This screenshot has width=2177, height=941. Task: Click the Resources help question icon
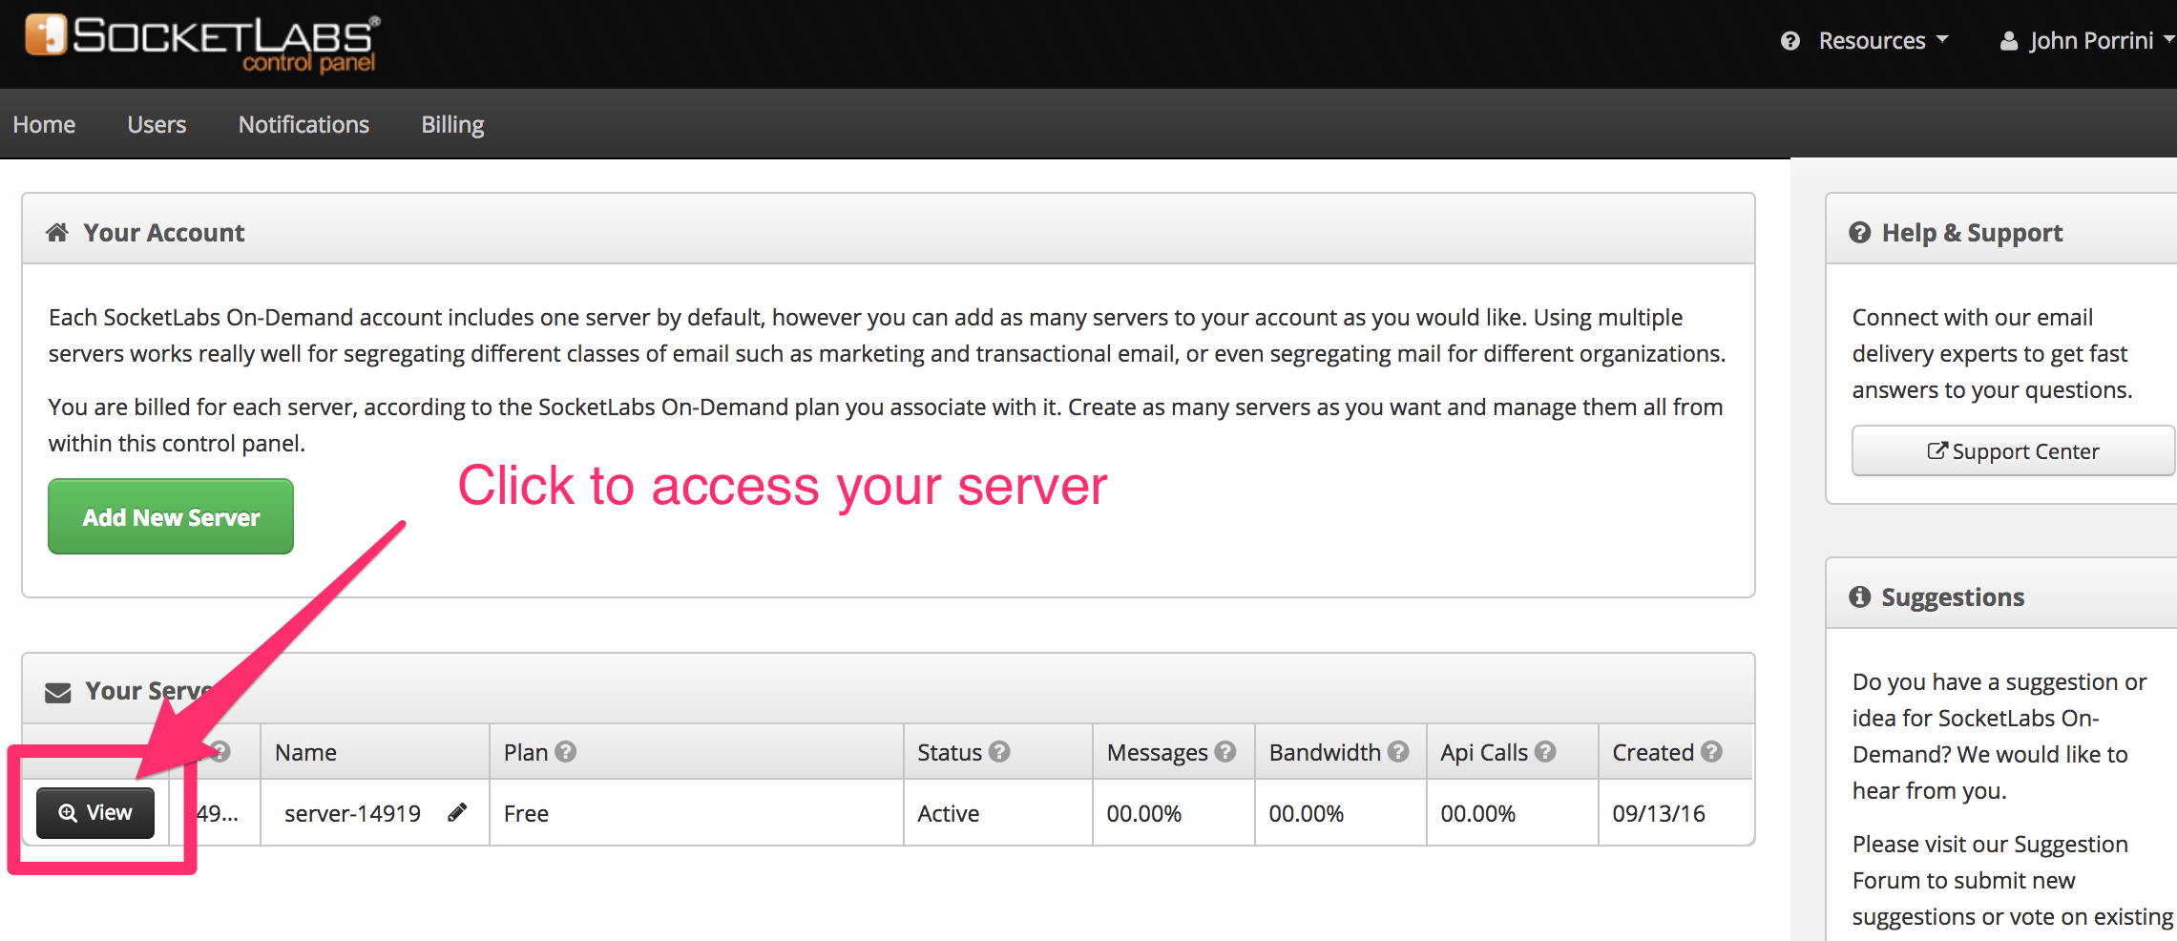point(1790,41)
